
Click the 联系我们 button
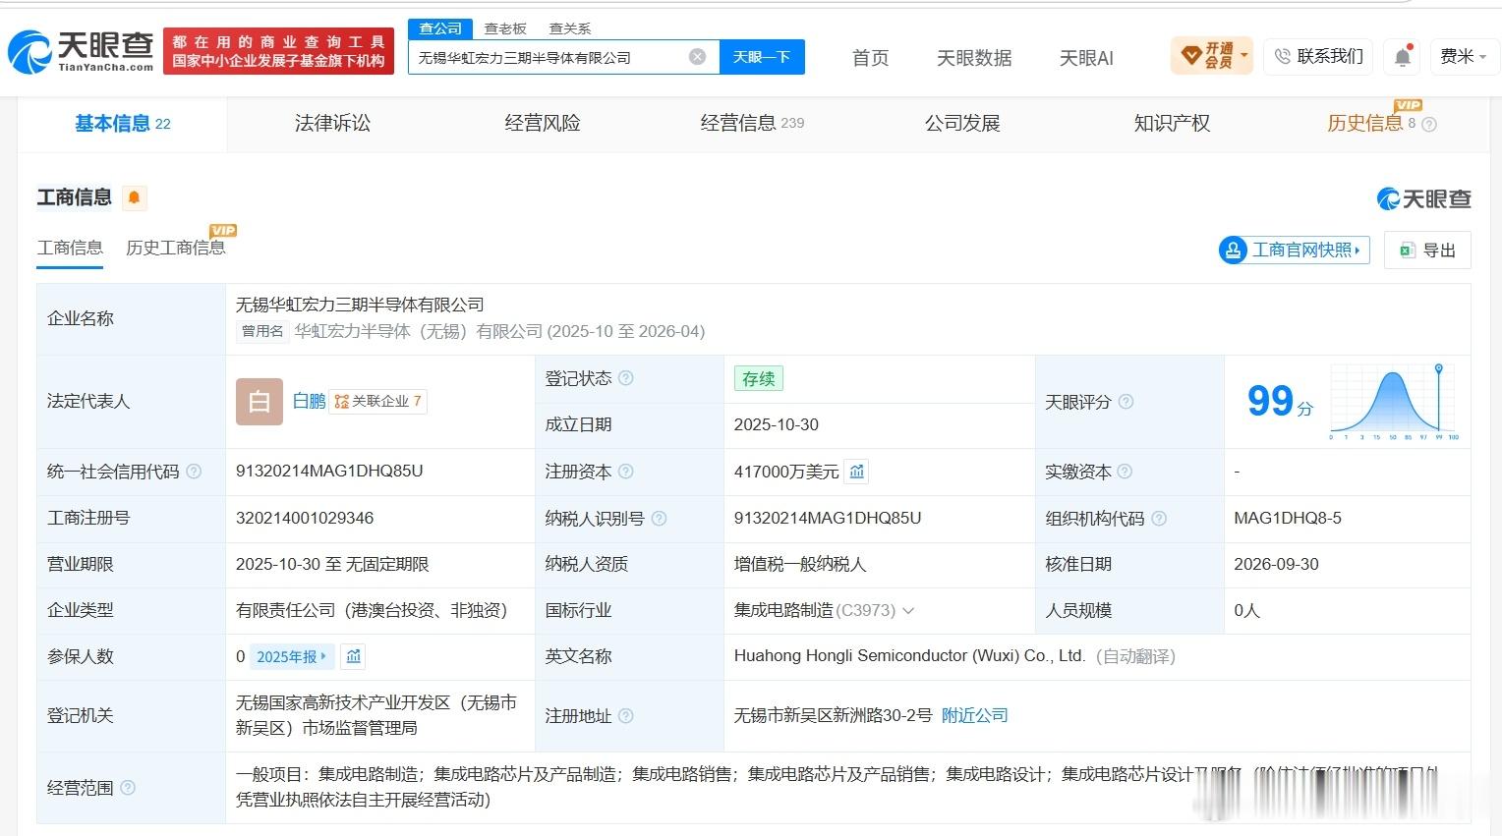point(1318,57)
